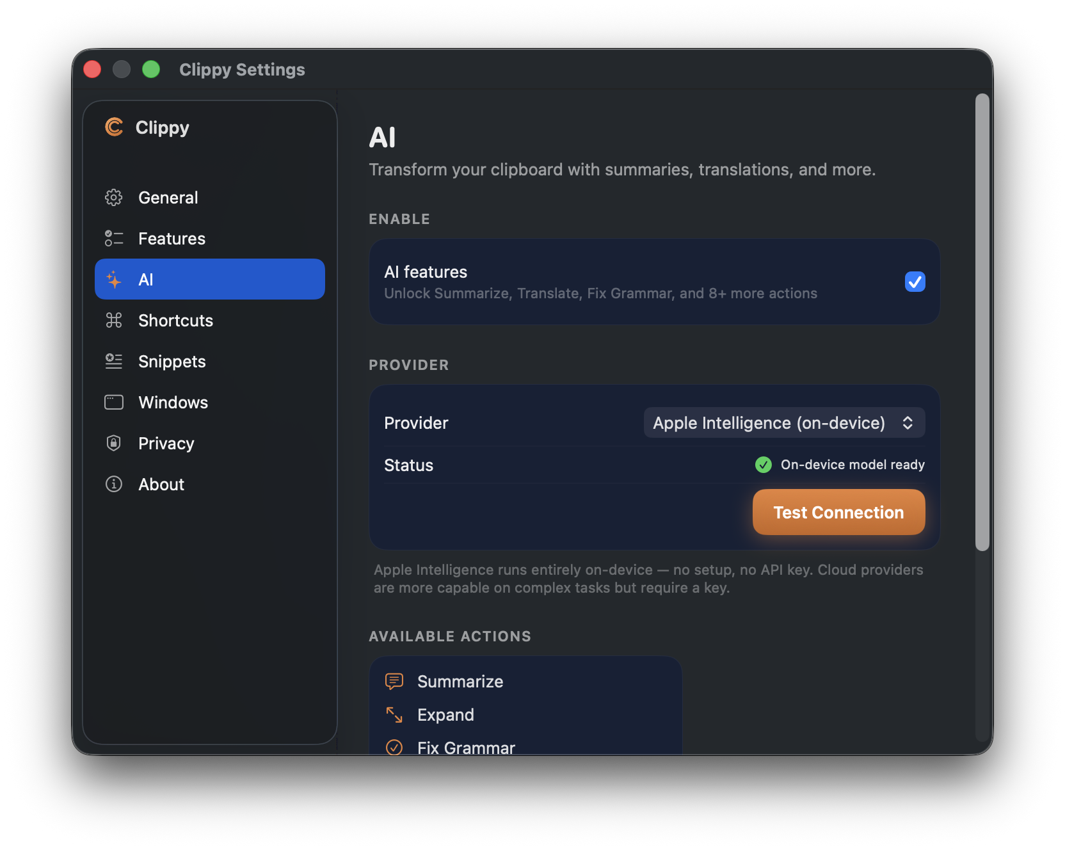Screen dimensions: 1065x850
Task: Show the About section
Action: pos(210,484)
